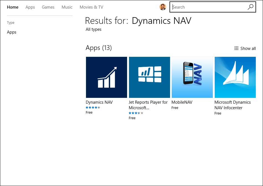Open the MobileNAV app tile image
This screenshot has height=186, width=263.
click(x=192, y=77)
